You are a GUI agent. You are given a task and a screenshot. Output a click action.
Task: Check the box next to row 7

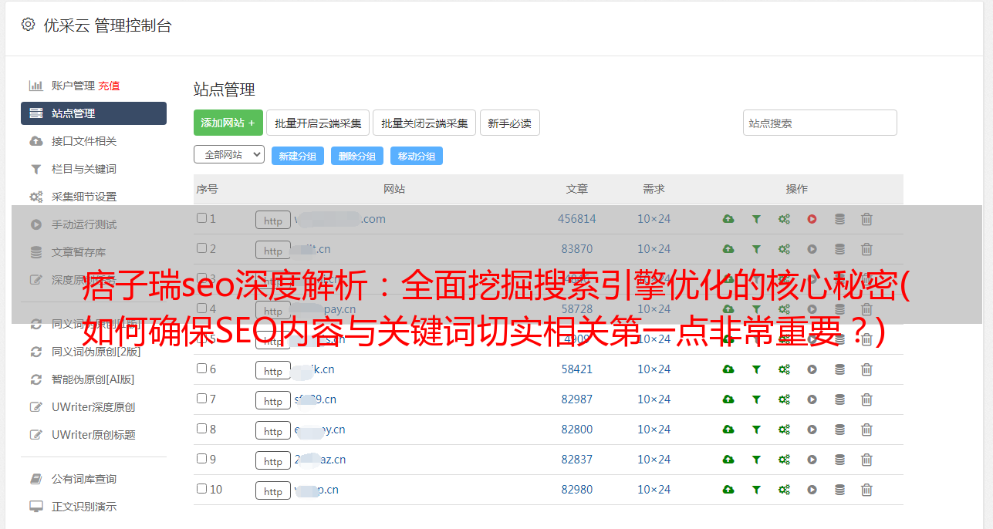pyautogui.click(x=201, y=399)
